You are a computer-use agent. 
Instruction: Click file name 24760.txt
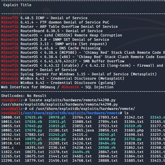(x=82, y=160)
